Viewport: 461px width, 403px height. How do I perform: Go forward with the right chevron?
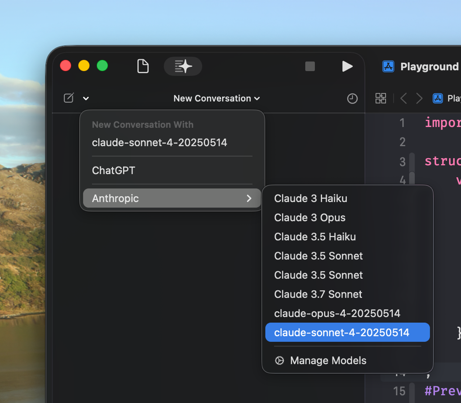pos(419,98)
